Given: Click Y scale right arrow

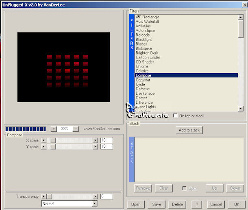Looking at the screenshot, I should coord(95,147).
